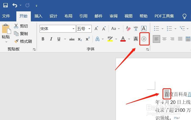Open the 文件 menu tab
This screenshot has width=191, height=120.
[x=6, y=16]
